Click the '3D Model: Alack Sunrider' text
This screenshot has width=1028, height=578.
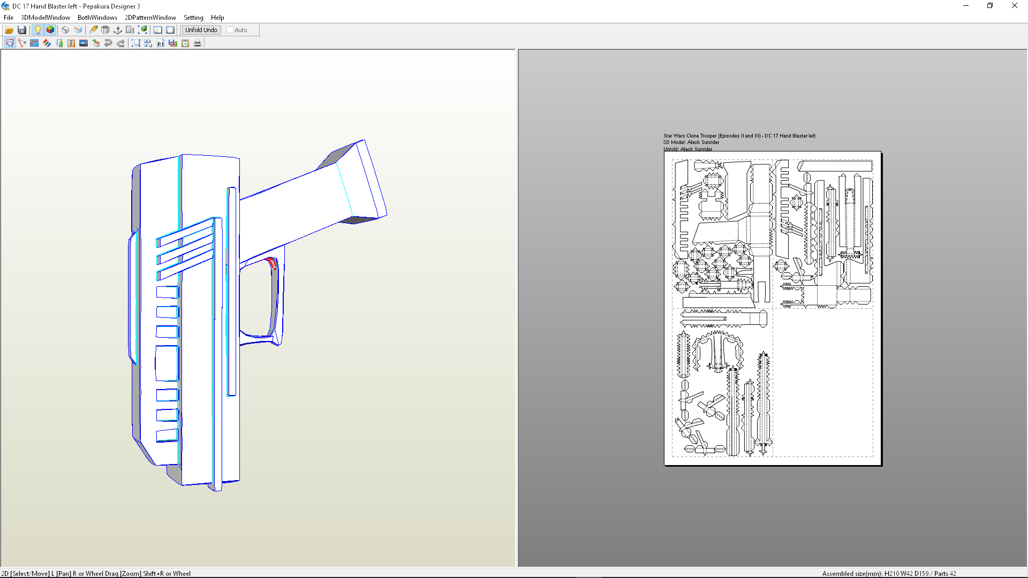(x=691, y=142)
